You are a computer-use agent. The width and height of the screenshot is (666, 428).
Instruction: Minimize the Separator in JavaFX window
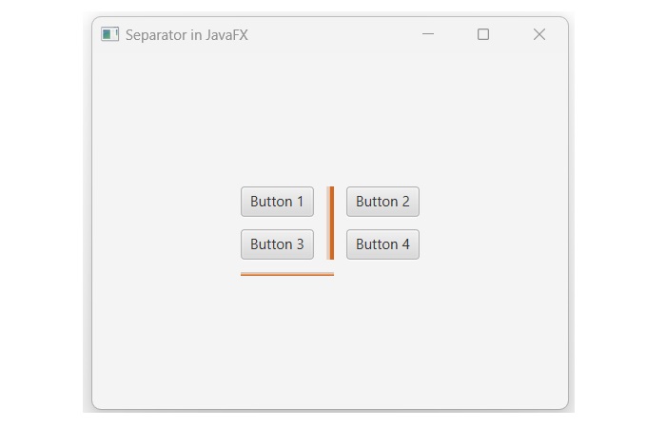click(x=428, y=34)
